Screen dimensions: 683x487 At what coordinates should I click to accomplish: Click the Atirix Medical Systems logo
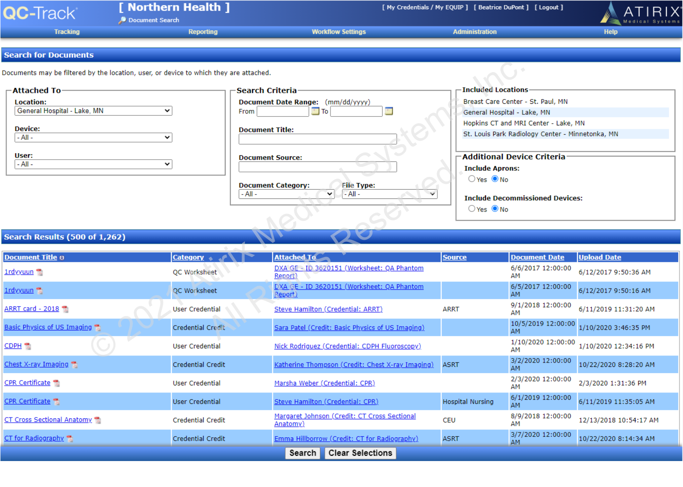641,13
